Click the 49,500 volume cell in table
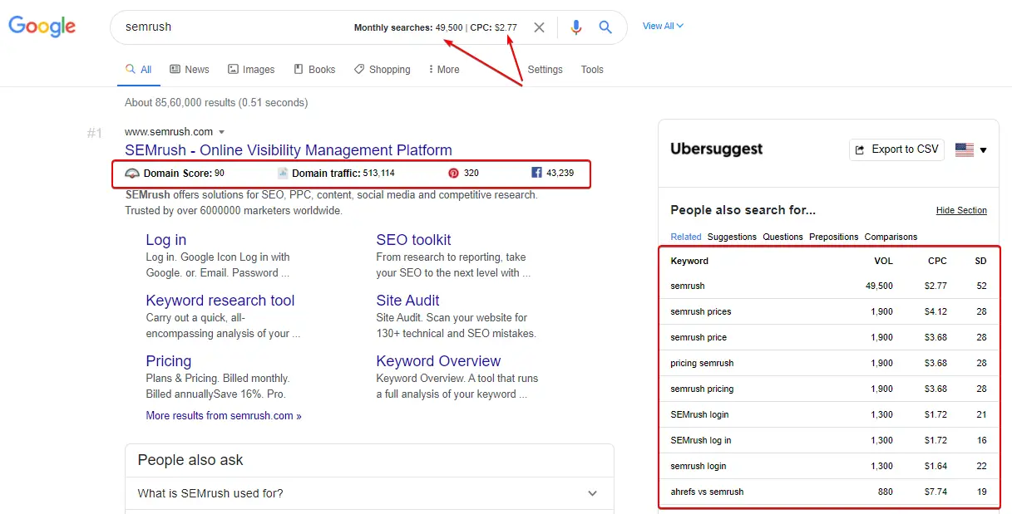The image size is (1012, 514). [x=879, y=286]
